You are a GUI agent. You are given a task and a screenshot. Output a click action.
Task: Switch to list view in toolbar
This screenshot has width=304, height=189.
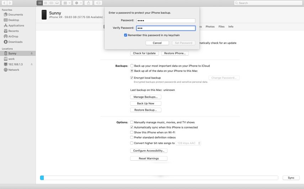[46, 3]
